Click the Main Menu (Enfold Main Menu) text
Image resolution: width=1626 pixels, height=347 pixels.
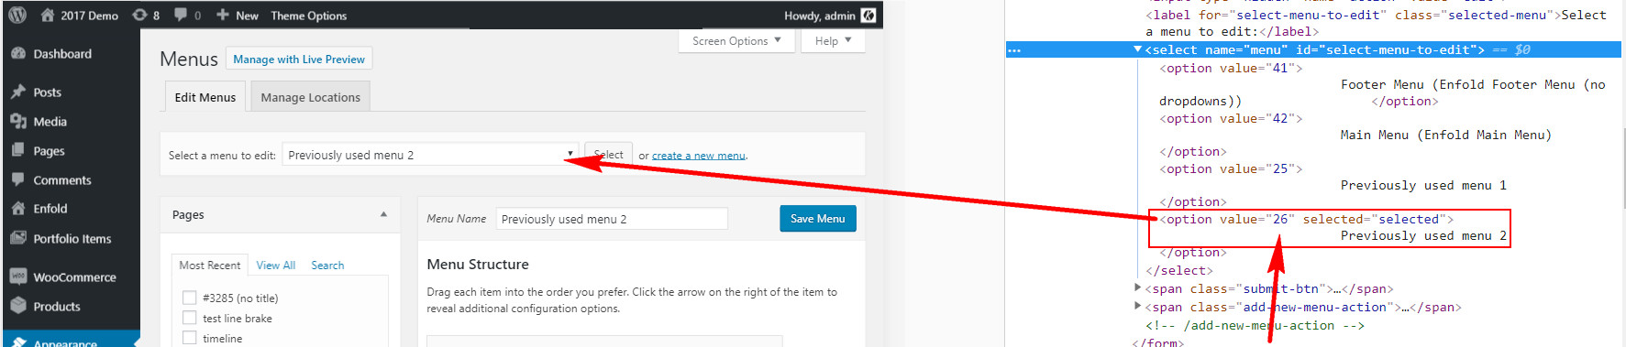[x=1446, y=135]
